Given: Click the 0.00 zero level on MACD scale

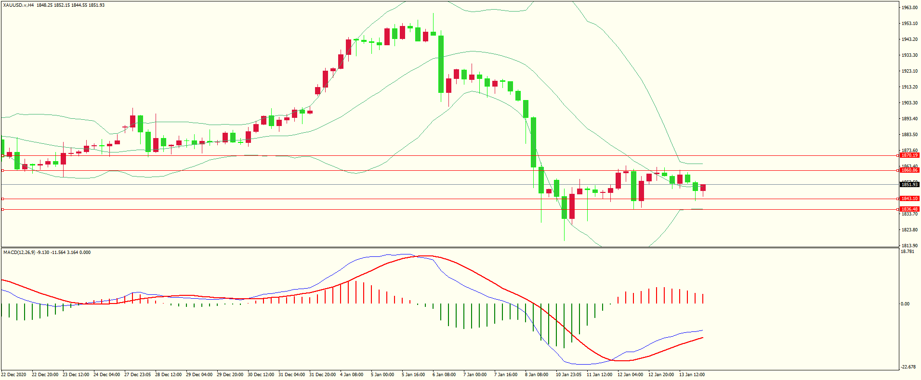Looking at the screenshot, I should pos(905,304).
